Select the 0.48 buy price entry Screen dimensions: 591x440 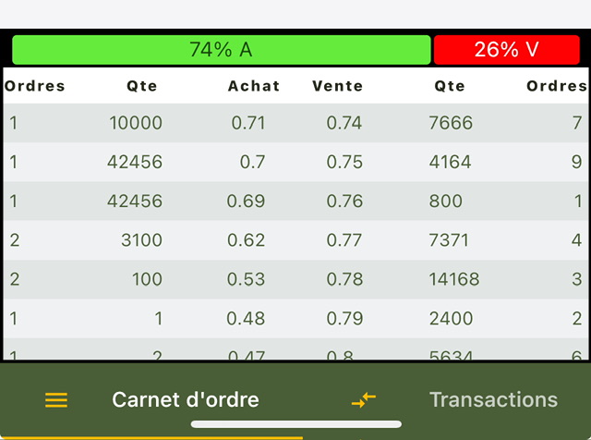[x=246, y=319]
